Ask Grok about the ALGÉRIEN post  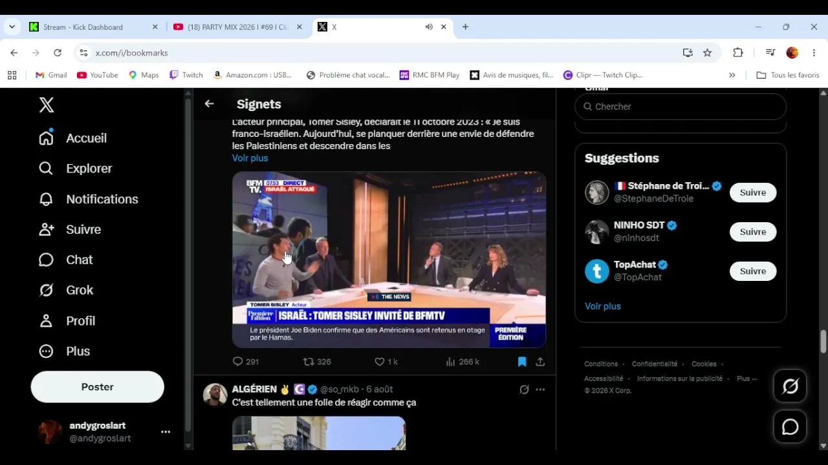click(x=525, y=389)
